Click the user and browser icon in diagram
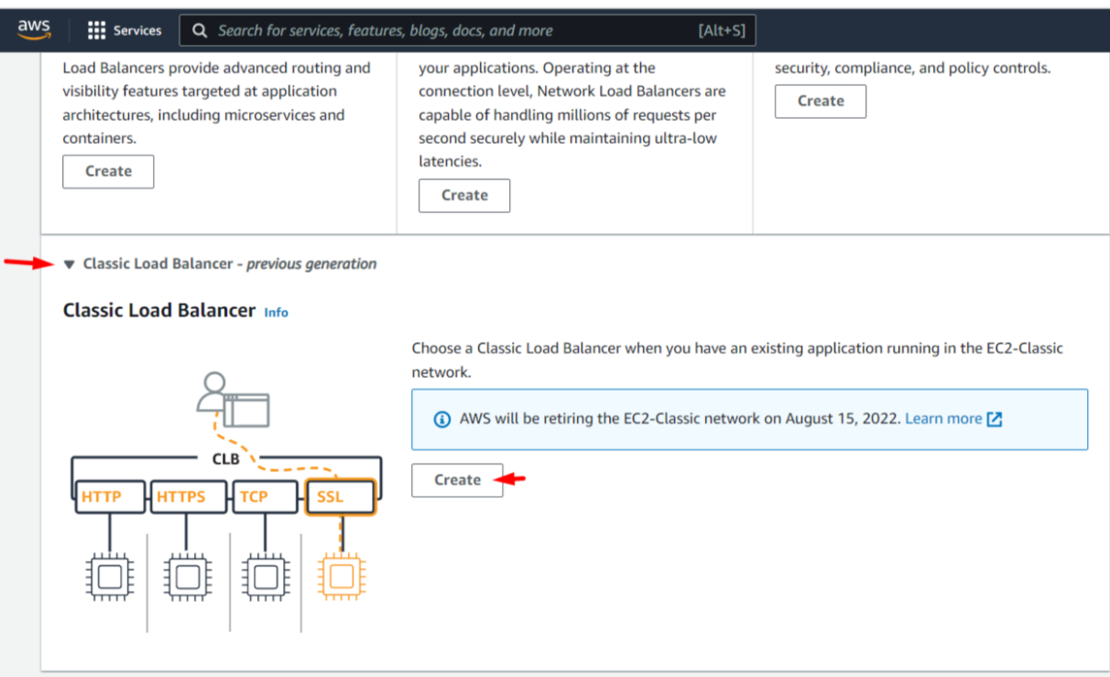This screenshot has width=1110, height=677. pos(233,399)
